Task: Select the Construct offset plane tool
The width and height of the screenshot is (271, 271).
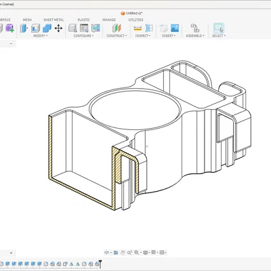Action: tap(117, 28)
